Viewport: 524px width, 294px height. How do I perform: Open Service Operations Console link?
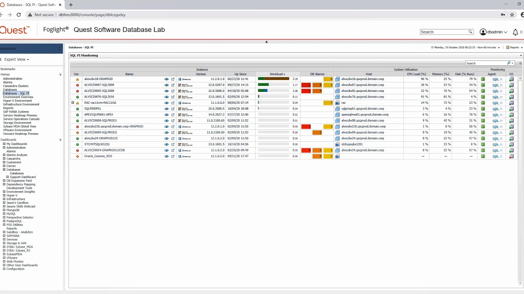21,119
